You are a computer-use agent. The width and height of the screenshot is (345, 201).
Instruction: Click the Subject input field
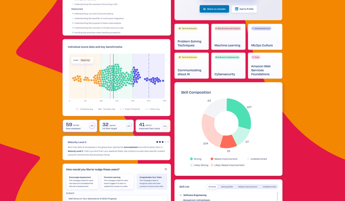point(116,198)
